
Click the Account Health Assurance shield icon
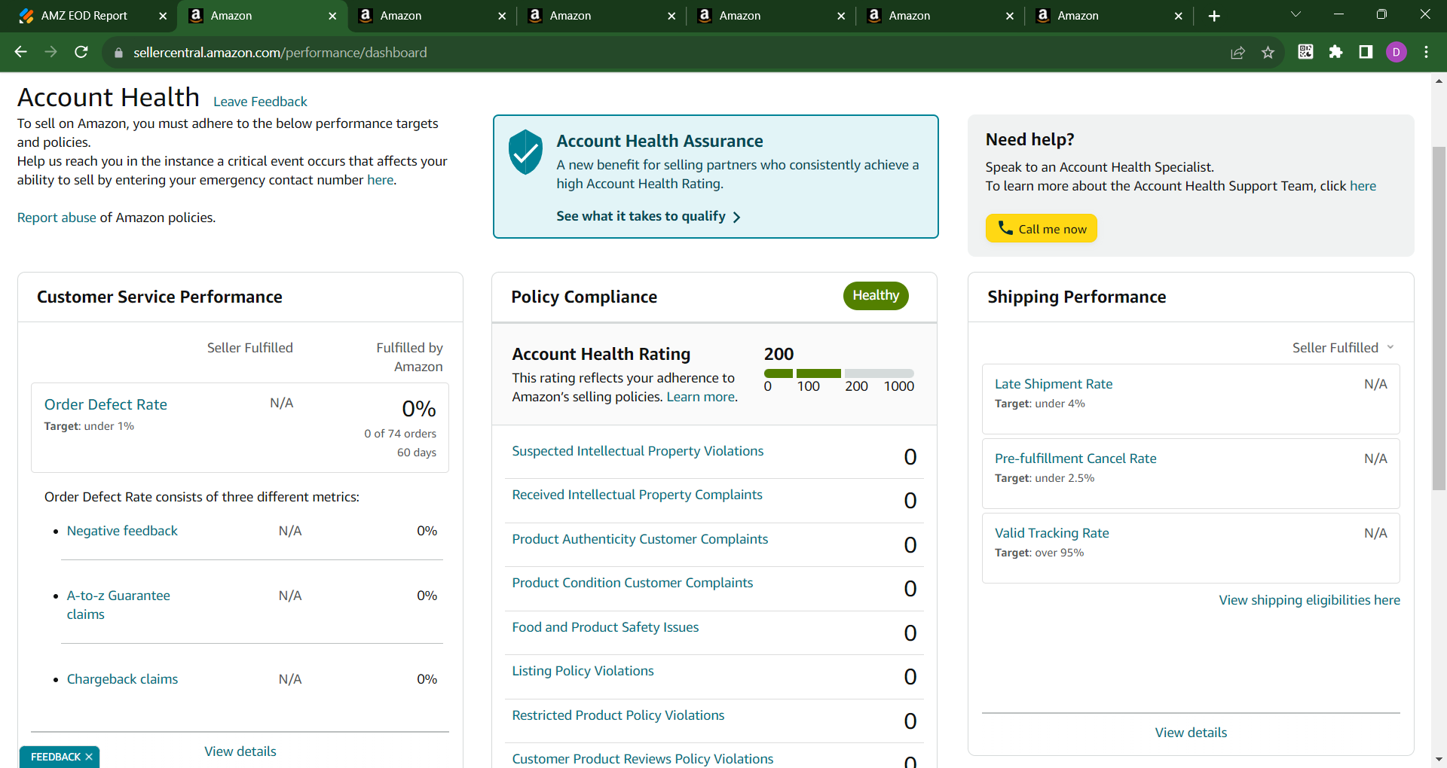(525, 152)
